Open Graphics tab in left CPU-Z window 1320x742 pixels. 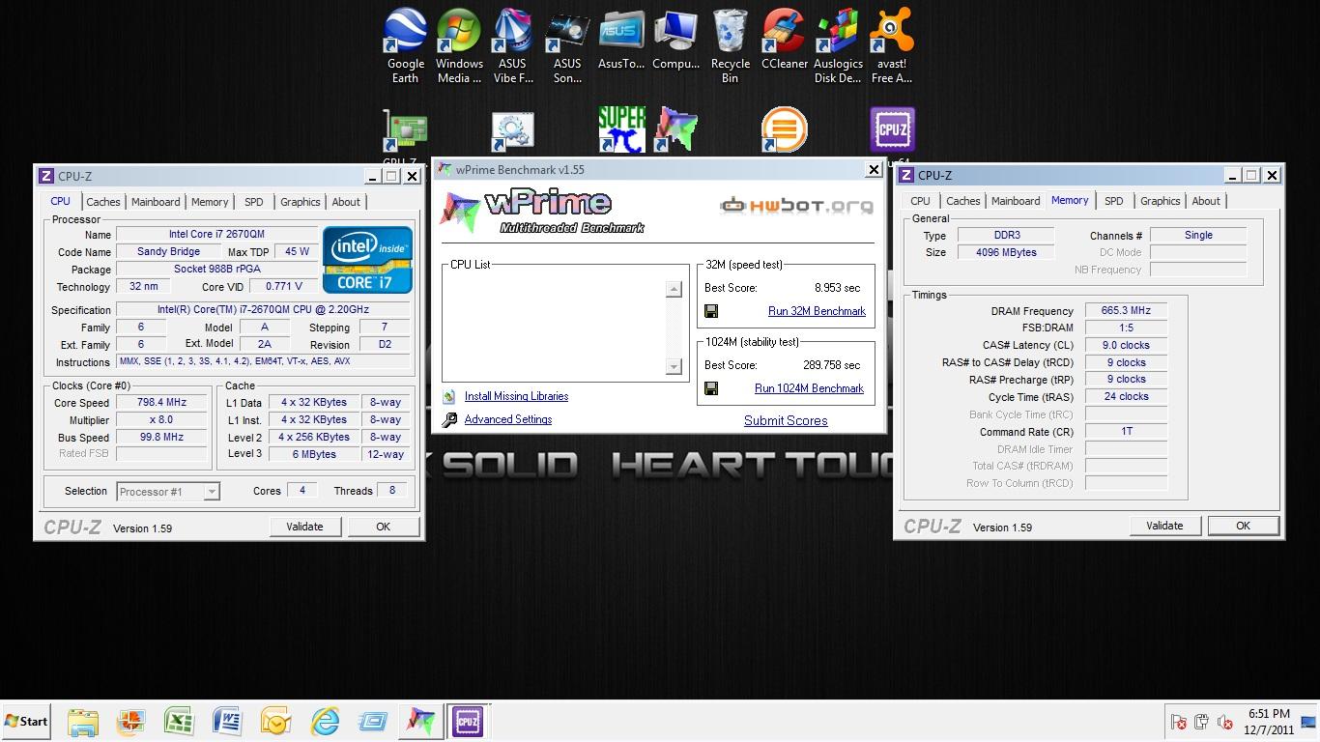coord(300,202)
